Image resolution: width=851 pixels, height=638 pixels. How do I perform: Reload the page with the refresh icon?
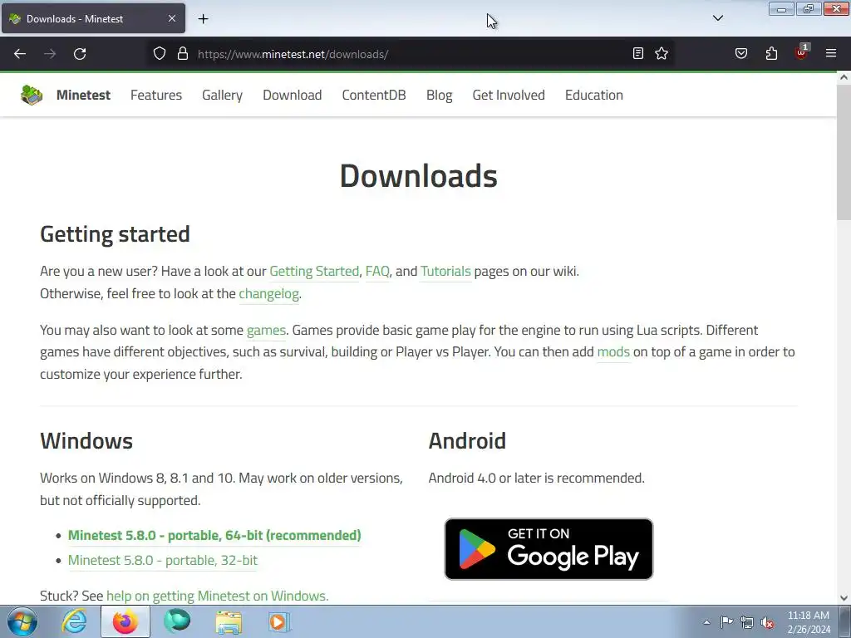80,54
